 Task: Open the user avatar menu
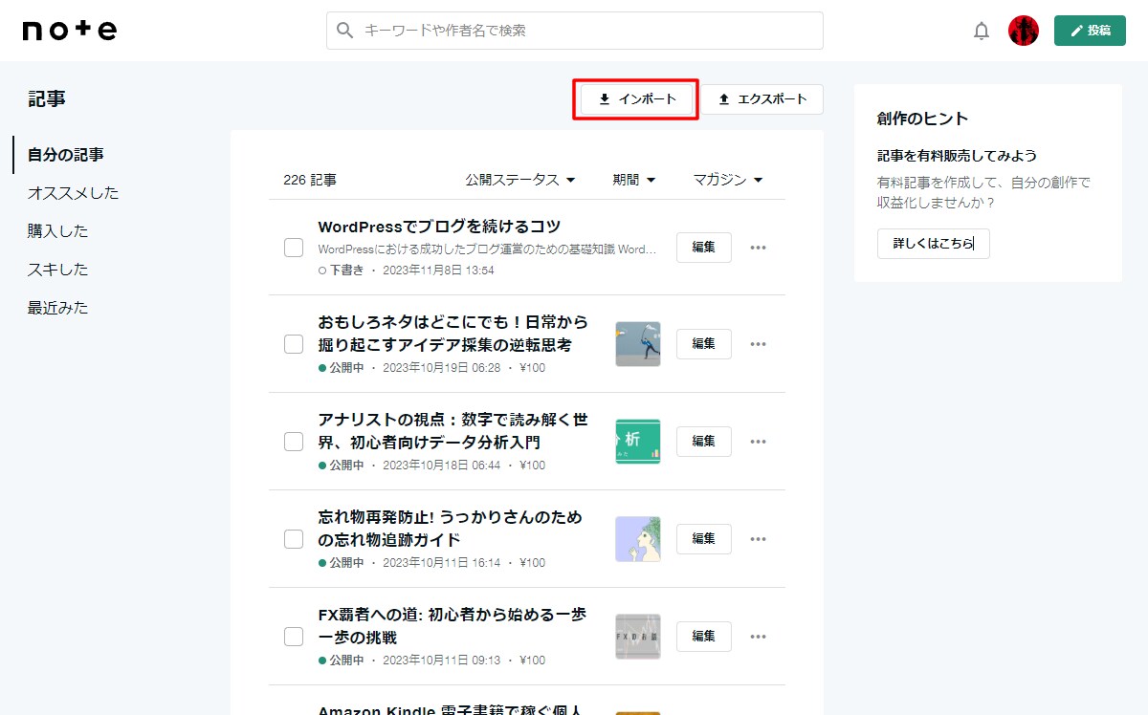pyautogui.click(x=1024, y=31)
